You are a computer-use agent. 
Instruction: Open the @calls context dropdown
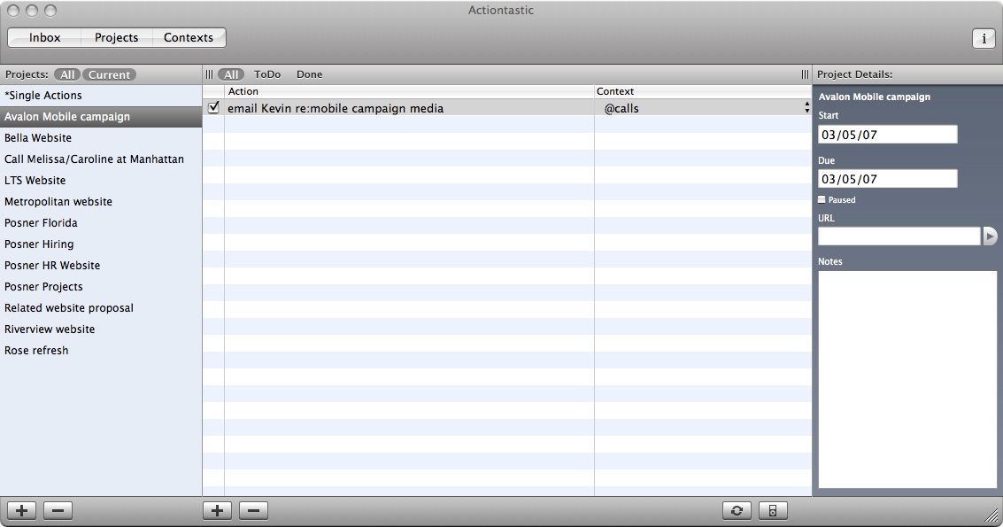(806, 108)
